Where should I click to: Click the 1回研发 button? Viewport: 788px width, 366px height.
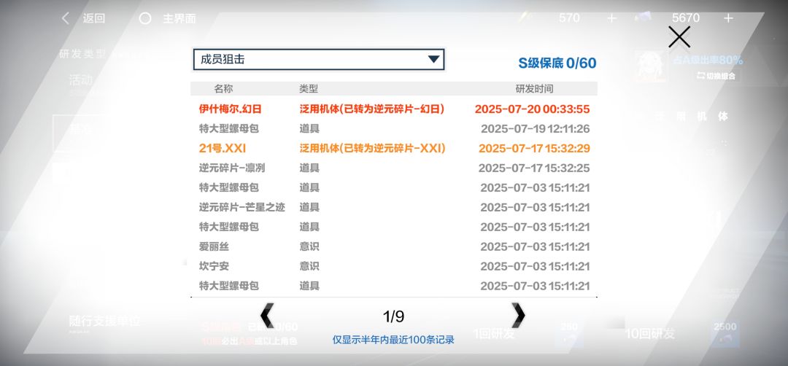click(x=495, y=334)
